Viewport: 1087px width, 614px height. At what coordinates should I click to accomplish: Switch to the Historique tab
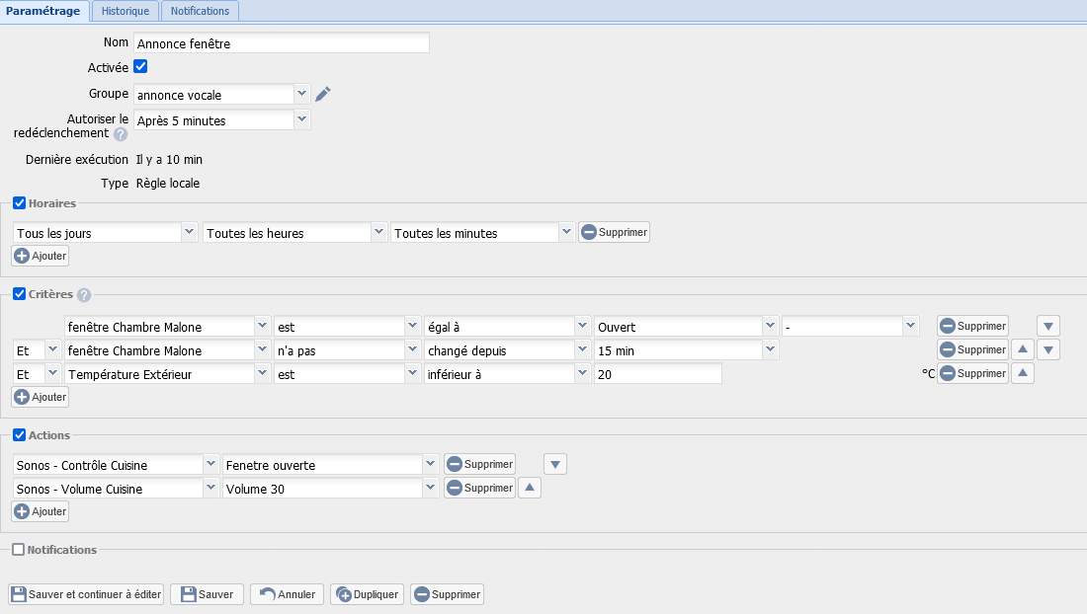pyautogui.click(x=125, y=11)
